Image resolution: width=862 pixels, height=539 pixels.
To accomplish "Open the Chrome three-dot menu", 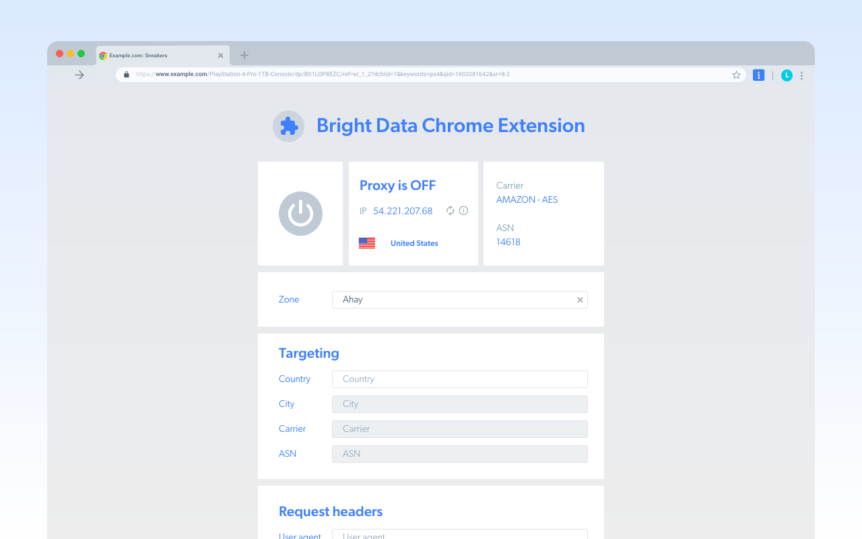I will (x=801, y=75).
